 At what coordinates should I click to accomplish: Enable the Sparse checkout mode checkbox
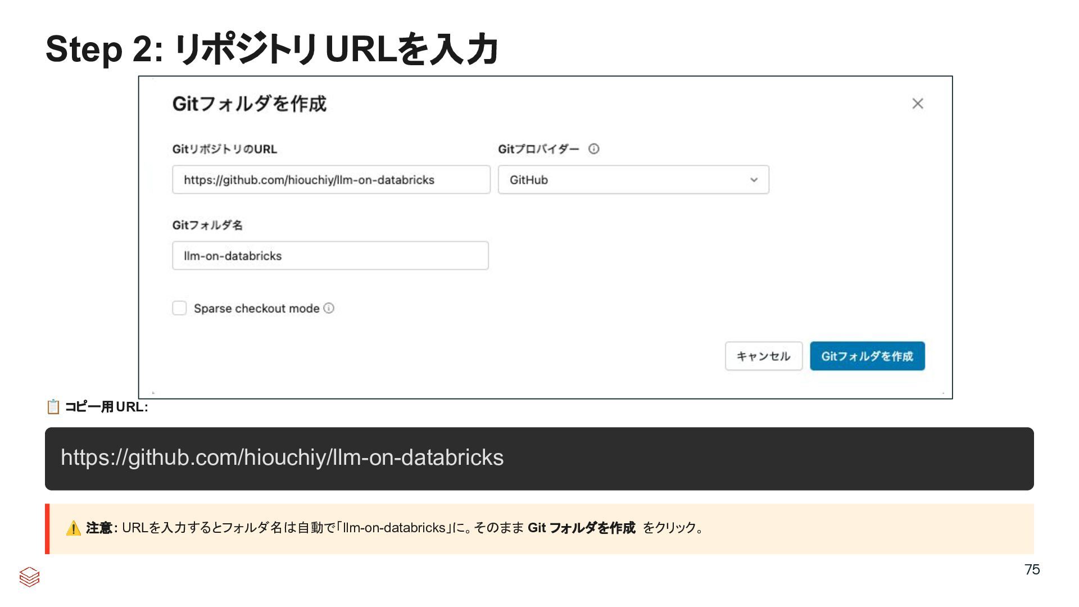[x=179, y=308]
